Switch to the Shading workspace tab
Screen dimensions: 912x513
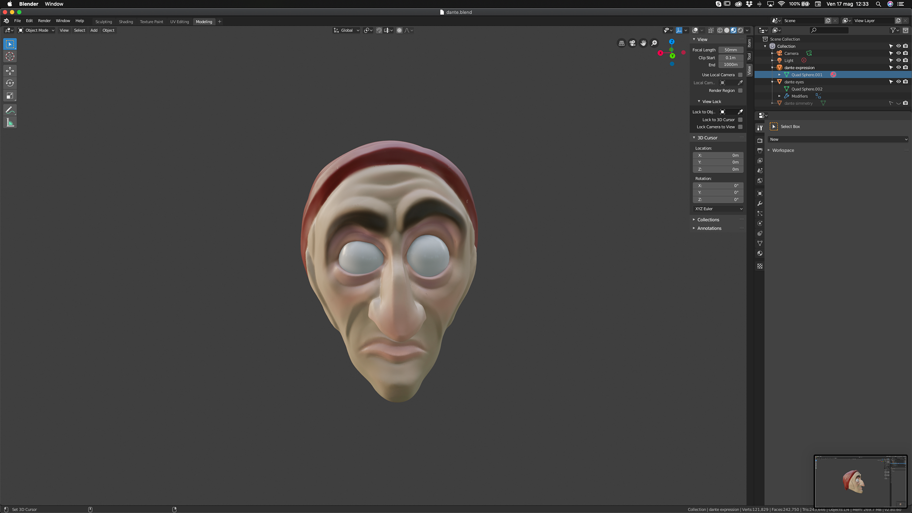point(126,22)
